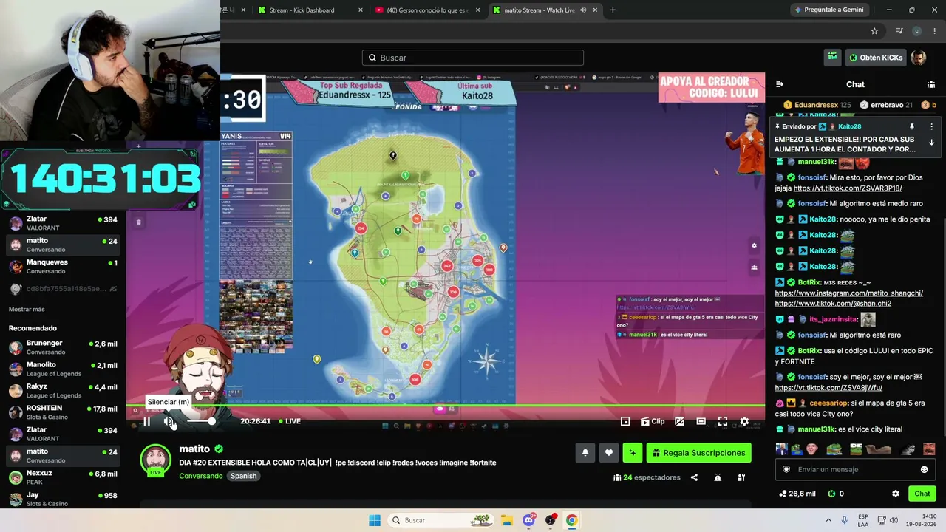Unpin the pinned chat message

[912, 127]
